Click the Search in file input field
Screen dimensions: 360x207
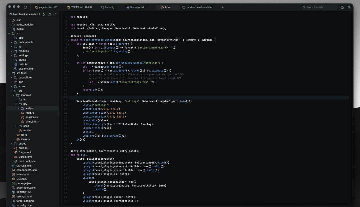pyautogui.click(x=319, y=7)
